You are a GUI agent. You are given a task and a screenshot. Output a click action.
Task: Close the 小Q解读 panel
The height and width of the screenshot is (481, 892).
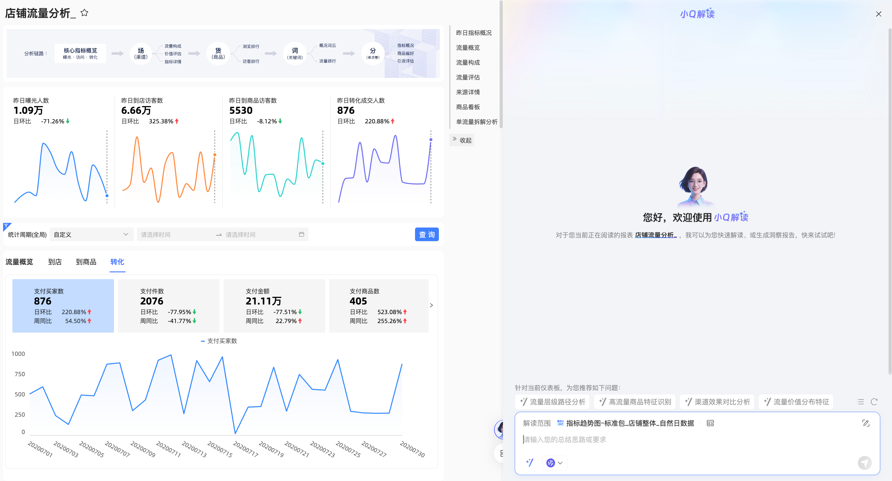878,14
